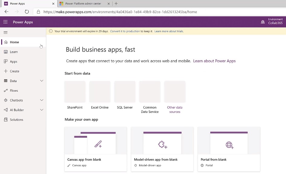Open Solutions in the sidebar
The width and height of the screenshot is (286, 174).
pyautogui.click(x=23, y=120)
